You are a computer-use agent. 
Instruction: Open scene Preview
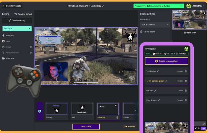point(130,126)
